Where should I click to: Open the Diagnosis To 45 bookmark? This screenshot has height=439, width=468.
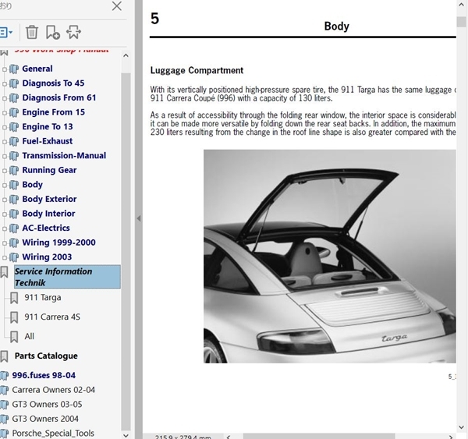coord(53,83)
